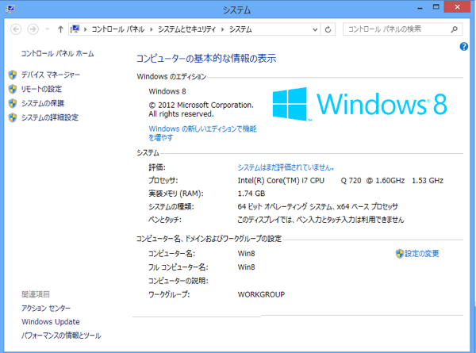This screenshot has height=353, width=476.
Task: Select コントロール パネル in breadcrumb
Action: tap(117, 29)
